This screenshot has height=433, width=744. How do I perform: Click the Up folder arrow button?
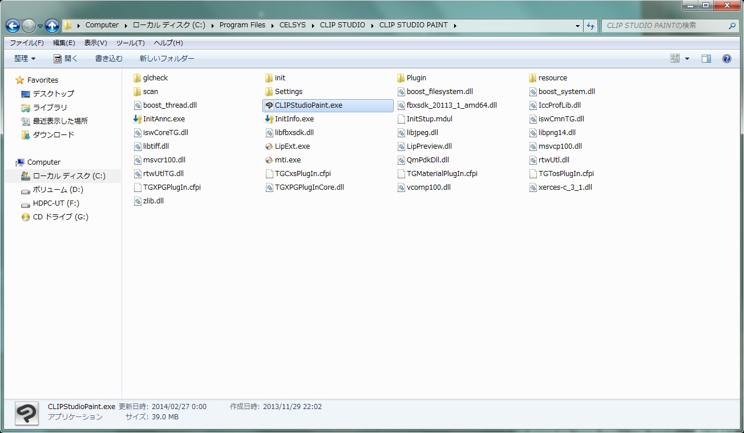pyautogui.click(x=52, y=26)
